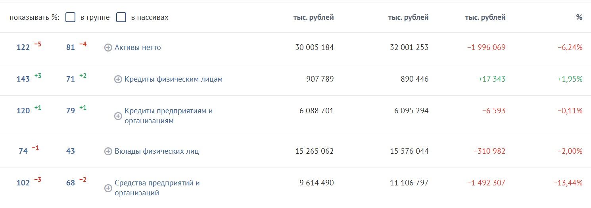Click group rank 68 in Средства row

click(x=71, y=183)
